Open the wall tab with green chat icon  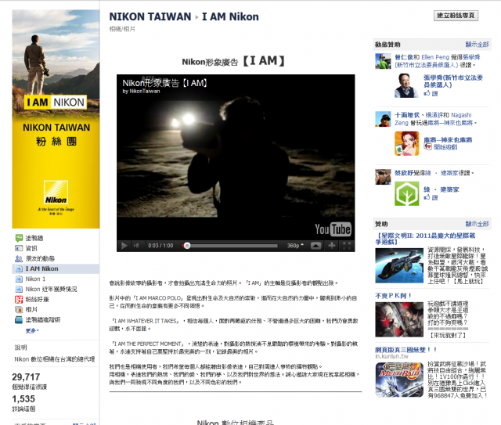(x=19, y=238)
